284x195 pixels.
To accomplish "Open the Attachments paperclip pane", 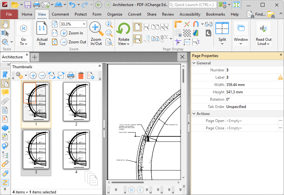I will coord(5,101).
